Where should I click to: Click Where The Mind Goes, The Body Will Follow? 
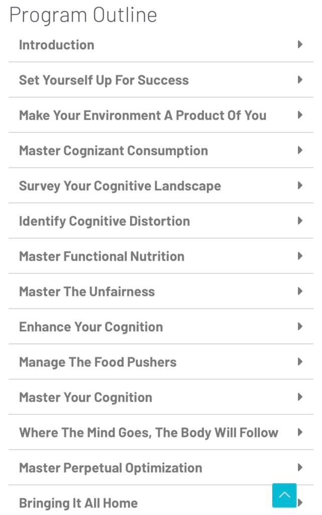point(148,432)
